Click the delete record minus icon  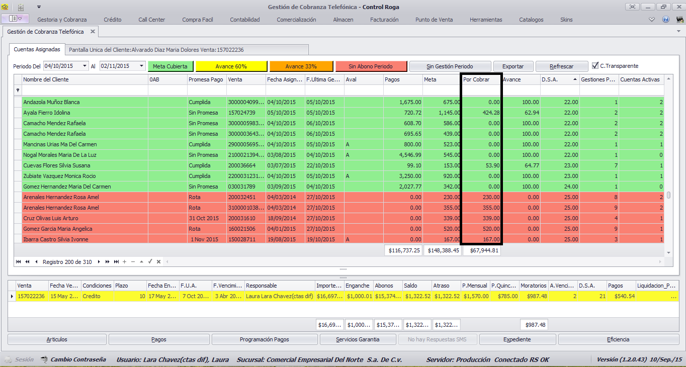pos(133,262)
